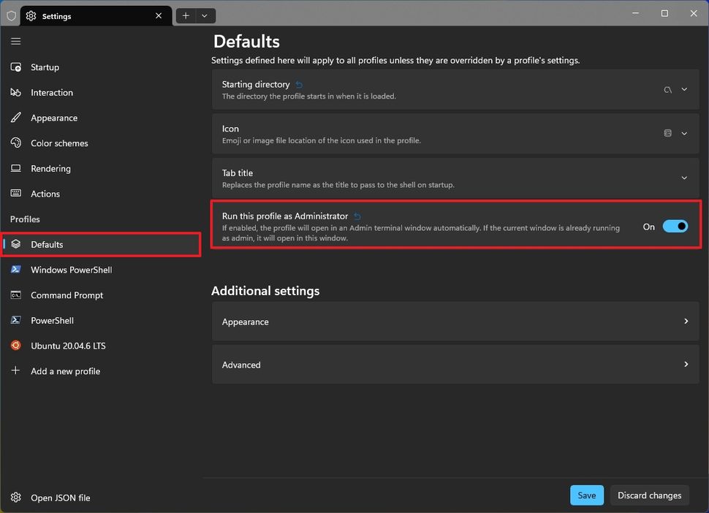
Task: Discard changes to the Defaults profile
Action: 649,495
